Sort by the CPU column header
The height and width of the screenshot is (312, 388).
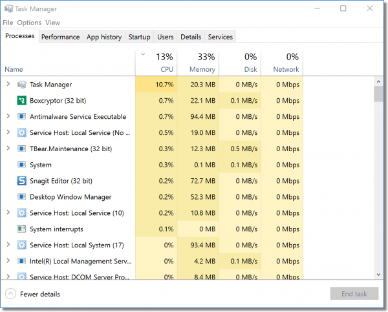156,63
